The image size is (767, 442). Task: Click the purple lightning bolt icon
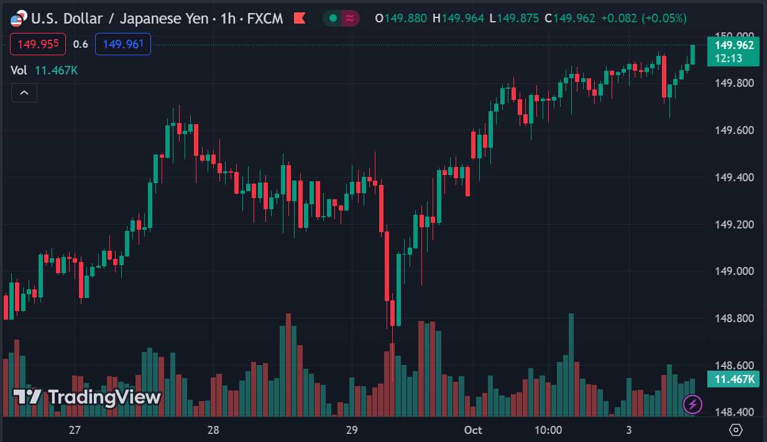coord(692,405)
